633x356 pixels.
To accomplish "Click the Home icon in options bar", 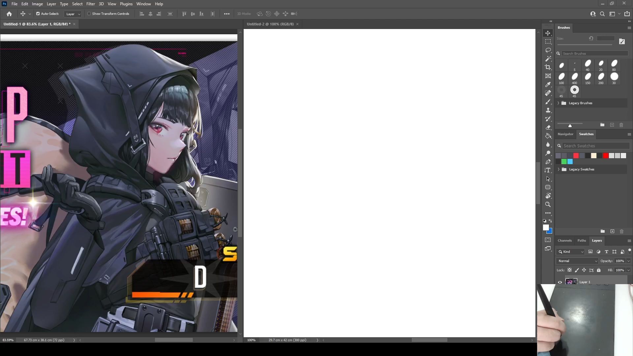I will tap(9, 14).
